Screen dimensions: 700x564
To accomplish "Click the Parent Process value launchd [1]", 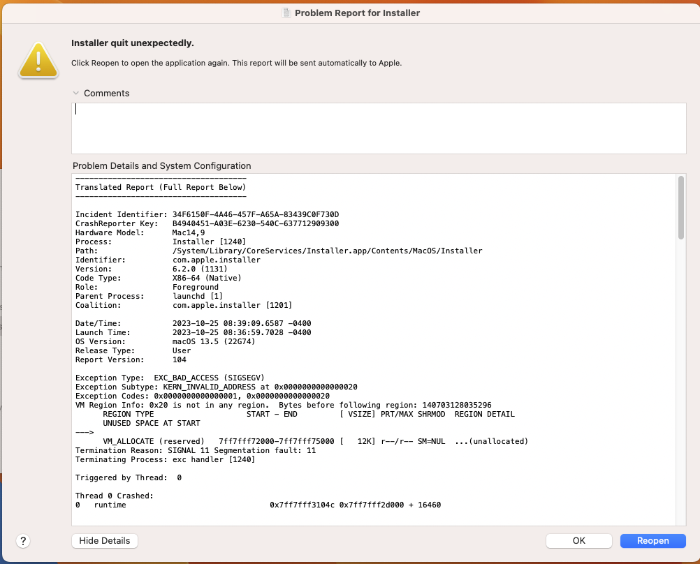I will (x=198, y=296).
